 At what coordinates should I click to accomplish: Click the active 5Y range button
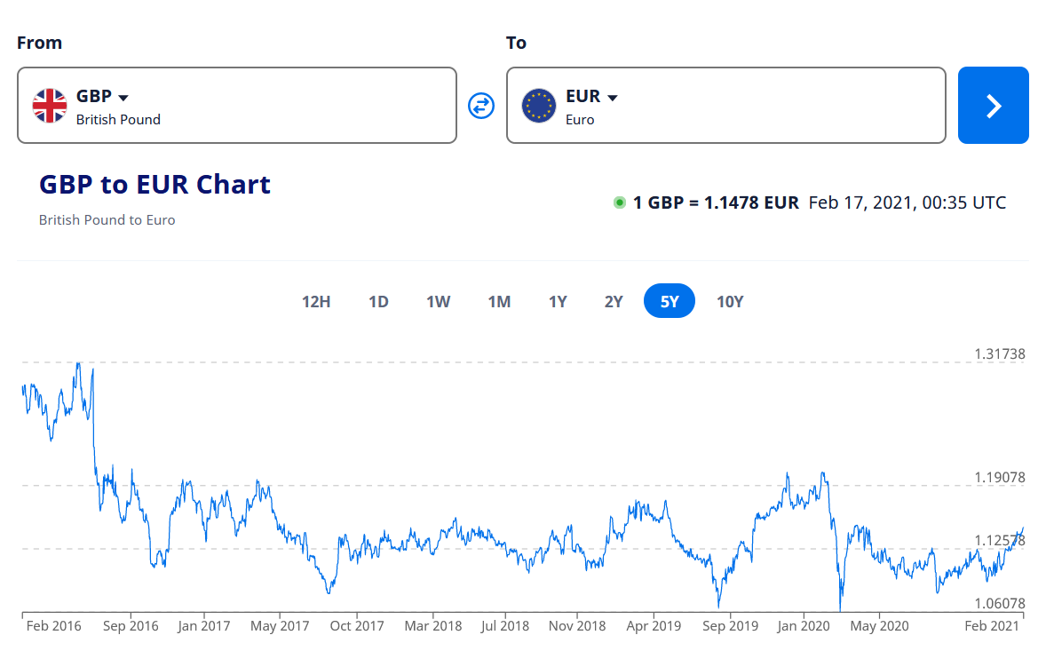click(670, 301)
